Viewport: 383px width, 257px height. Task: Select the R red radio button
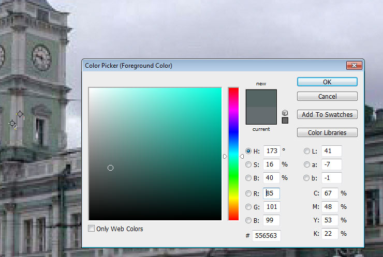click(x=248, y=193)
